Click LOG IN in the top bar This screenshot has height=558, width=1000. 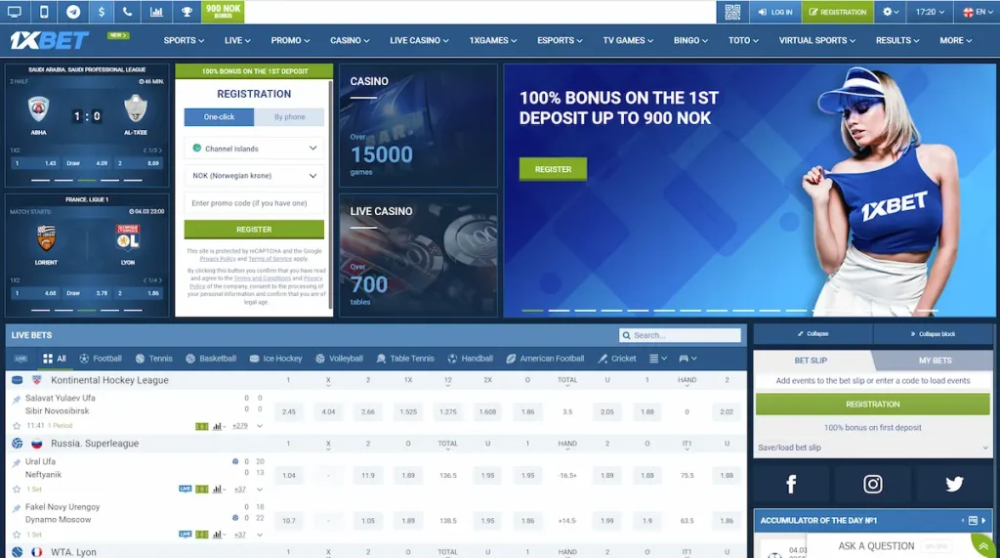(774, 12)
